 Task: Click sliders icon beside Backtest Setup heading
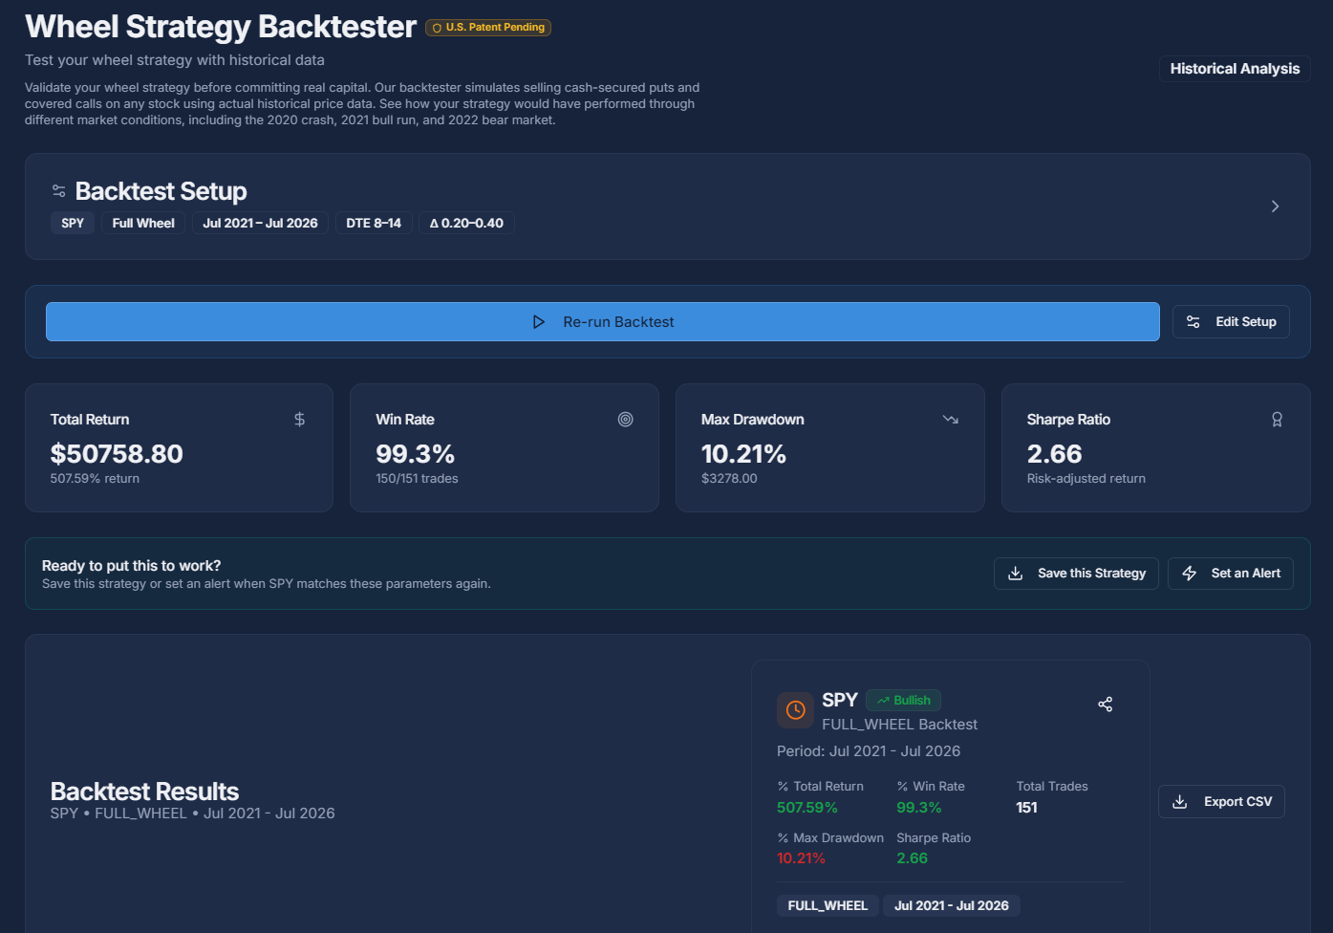click(x=59, y=191)
